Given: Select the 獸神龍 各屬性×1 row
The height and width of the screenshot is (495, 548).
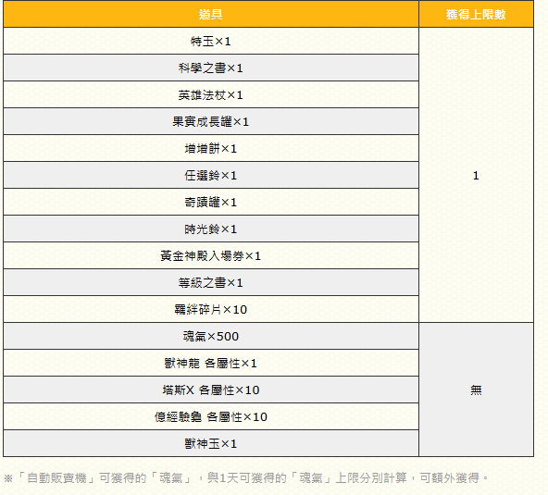Looking at the screenshot, I should [x=211, y=363].
